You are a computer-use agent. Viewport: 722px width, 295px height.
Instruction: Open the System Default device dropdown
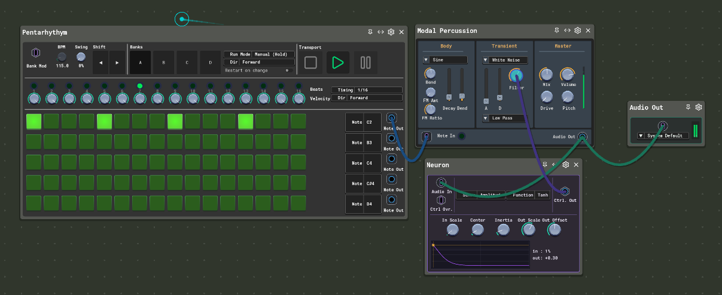663,136
